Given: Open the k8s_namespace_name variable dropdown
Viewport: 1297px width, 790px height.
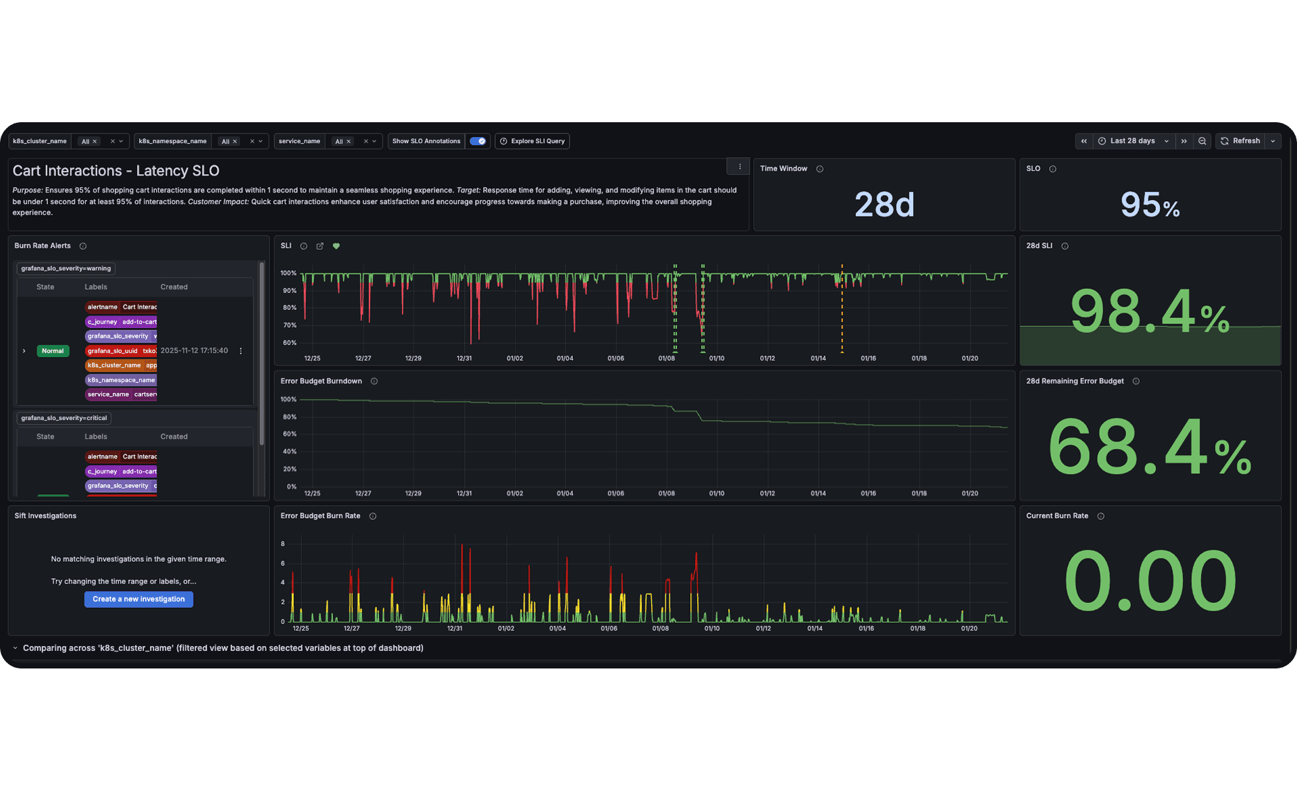Looking at the screenshot, I should click(261, 141).
